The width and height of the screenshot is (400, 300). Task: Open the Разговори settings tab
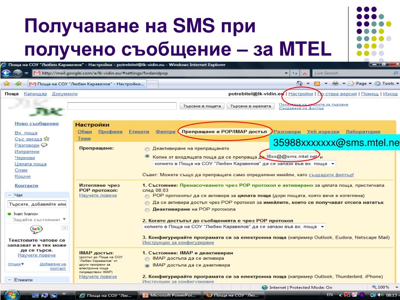pos(287,132)
